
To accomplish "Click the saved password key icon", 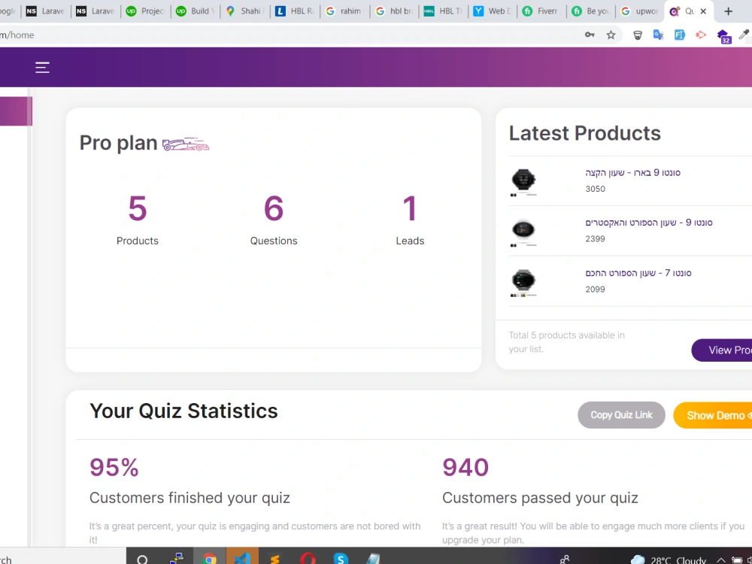I will [x=590, y=35].
